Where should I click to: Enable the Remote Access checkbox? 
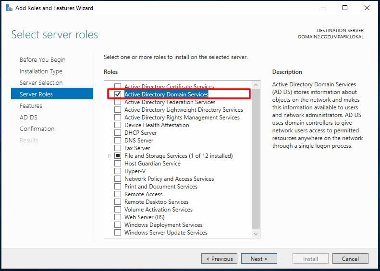pyautogui.click(x=118, y=194)
